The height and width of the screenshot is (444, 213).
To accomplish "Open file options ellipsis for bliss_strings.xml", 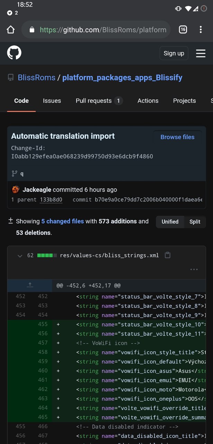I will [x=194, y=269].
